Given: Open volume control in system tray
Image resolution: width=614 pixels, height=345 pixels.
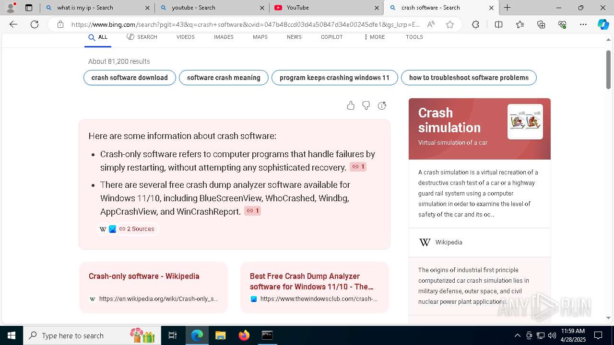Looking at the screenshot, I should pos(552,335).
